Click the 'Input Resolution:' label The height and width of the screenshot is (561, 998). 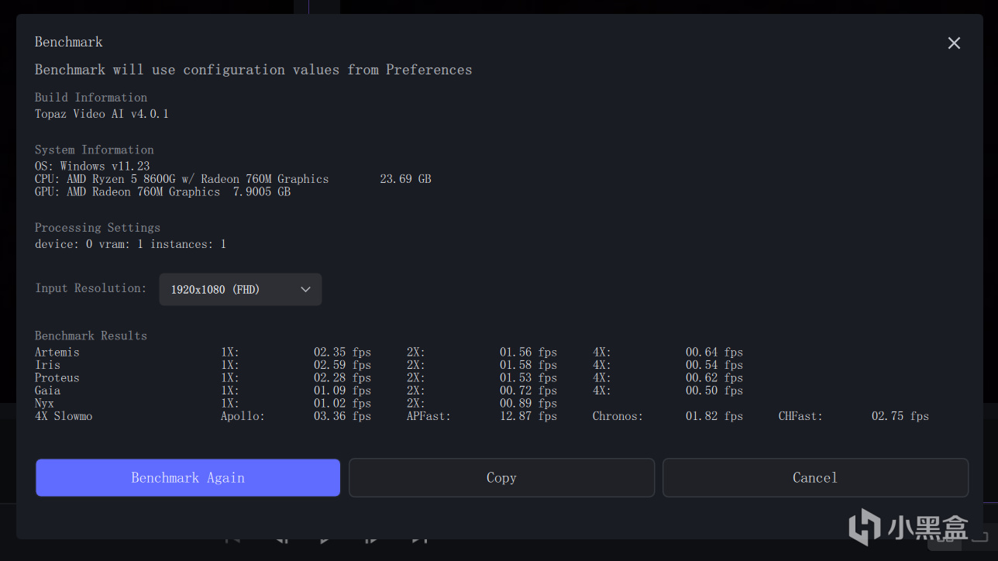pos(91,288)
